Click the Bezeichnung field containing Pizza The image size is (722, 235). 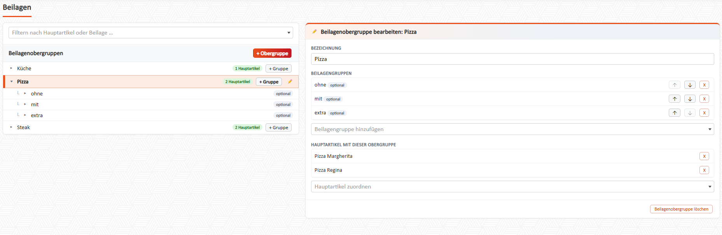point(512,59)
